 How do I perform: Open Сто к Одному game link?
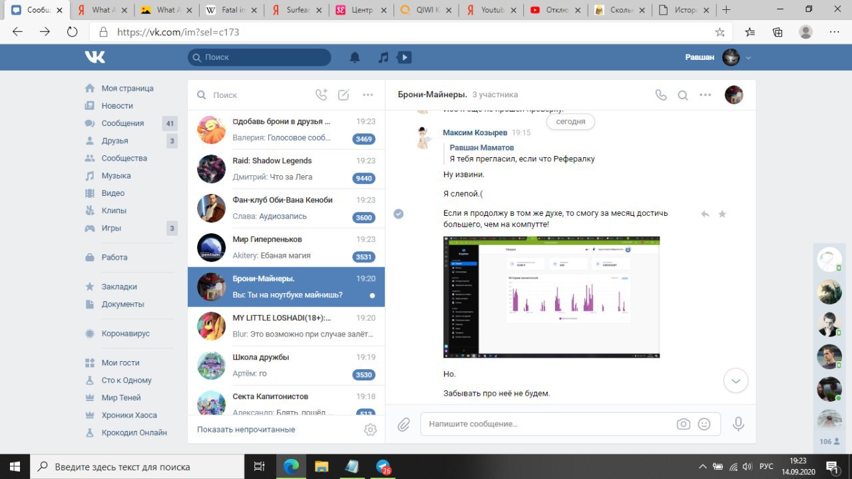(x=126, y=380)
